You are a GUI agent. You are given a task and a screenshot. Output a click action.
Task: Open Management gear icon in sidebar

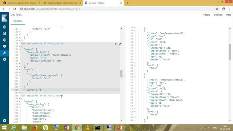4,59
